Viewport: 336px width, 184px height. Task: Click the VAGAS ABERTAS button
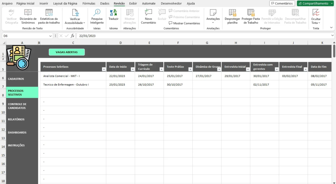coord(67,52)
